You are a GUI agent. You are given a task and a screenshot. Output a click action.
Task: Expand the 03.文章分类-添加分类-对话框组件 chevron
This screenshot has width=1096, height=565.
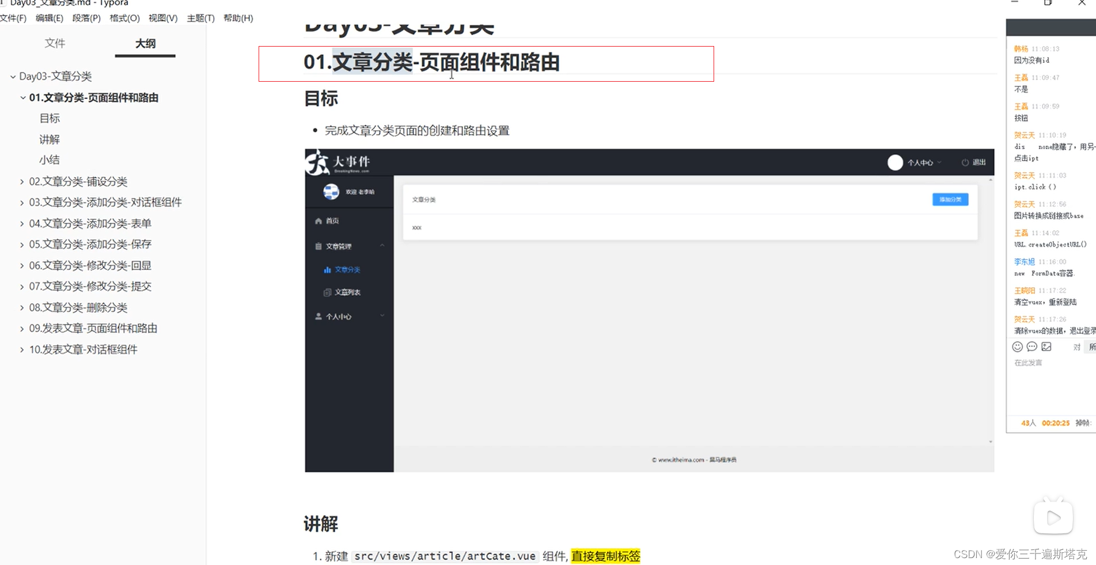click(x=22, y=203)
